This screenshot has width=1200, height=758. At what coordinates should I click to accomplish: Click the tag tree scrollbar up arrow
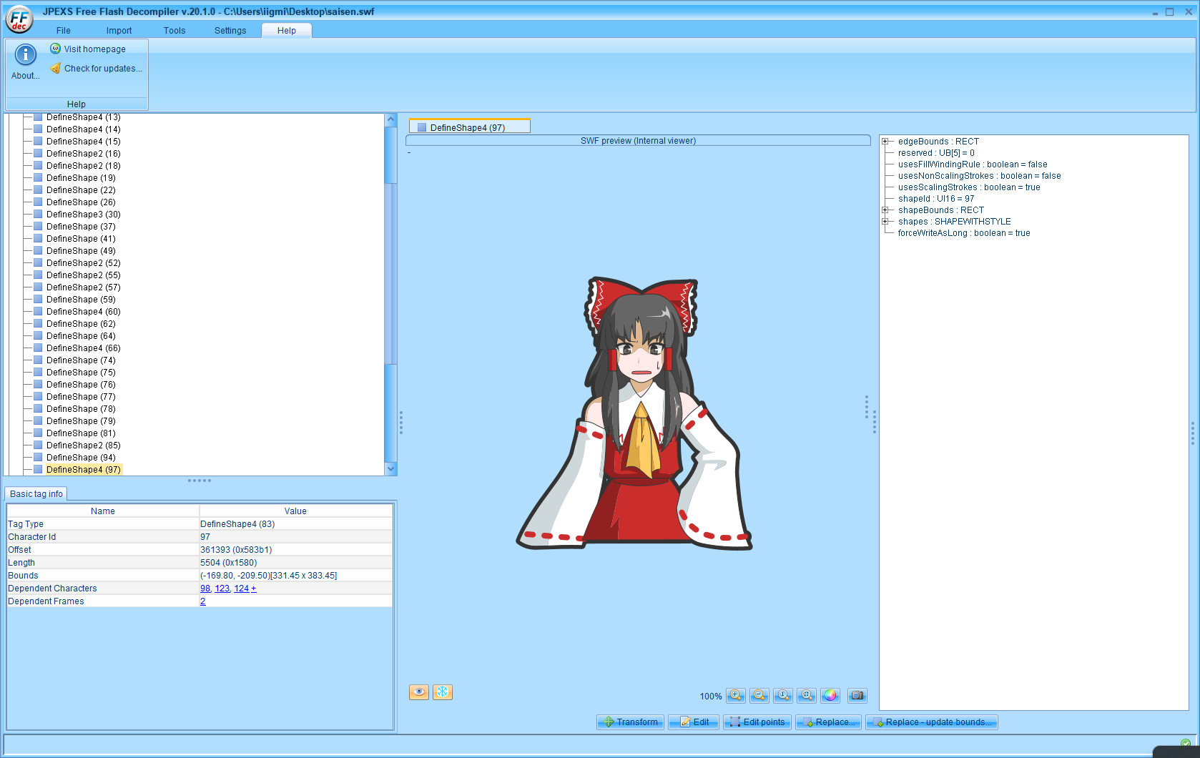coord(390,119)
